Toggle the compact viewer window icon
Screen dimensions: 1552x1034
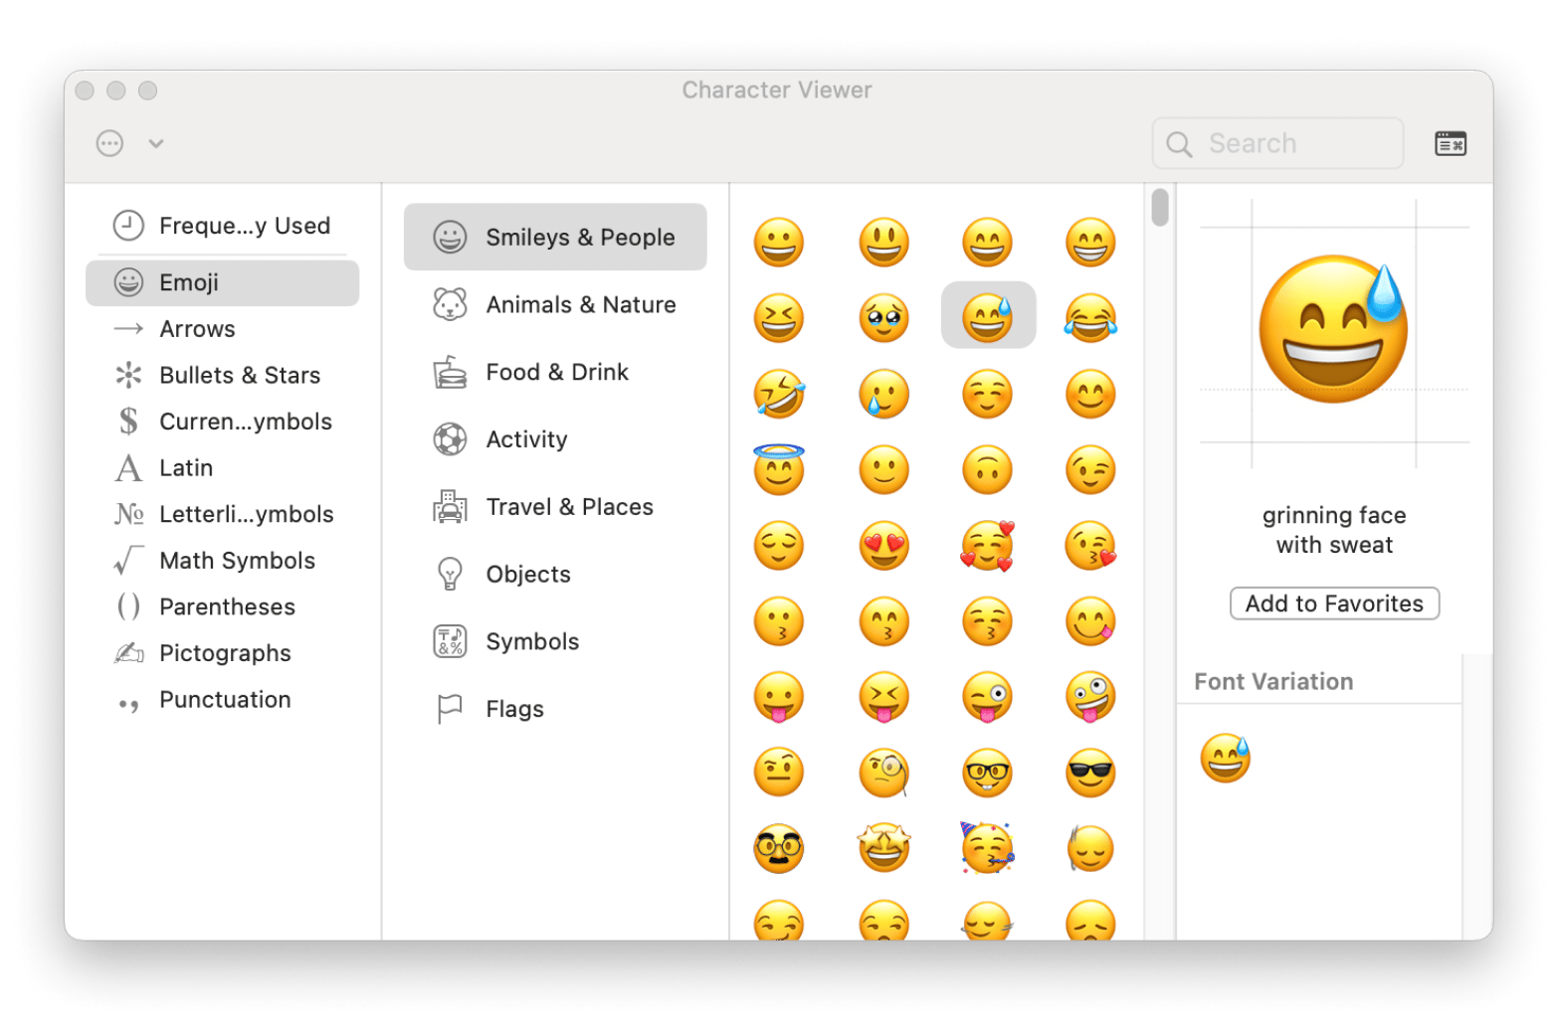1450,144
